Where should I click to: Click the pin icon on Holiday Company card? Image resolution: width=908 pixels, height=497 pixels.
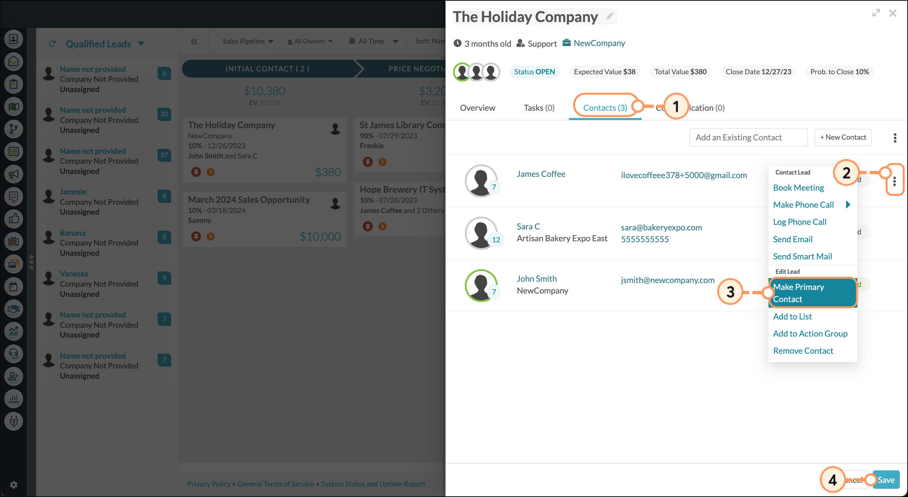196,172
